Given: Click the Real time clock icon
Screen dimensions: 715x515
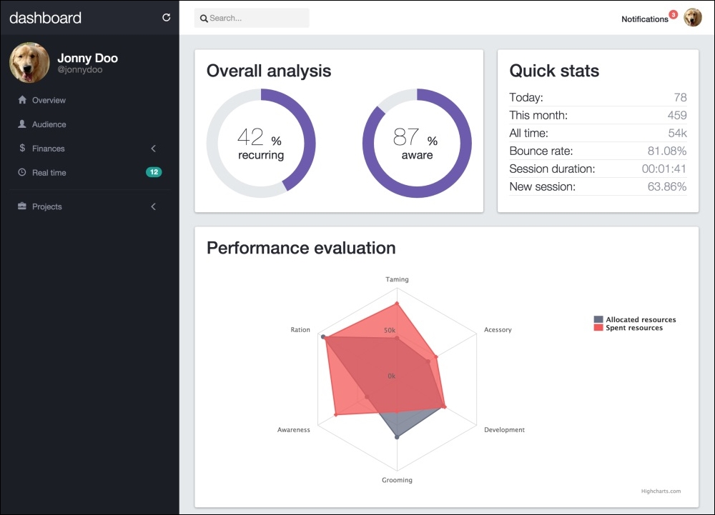Looking at the screenshot, I should click(22, 172).
